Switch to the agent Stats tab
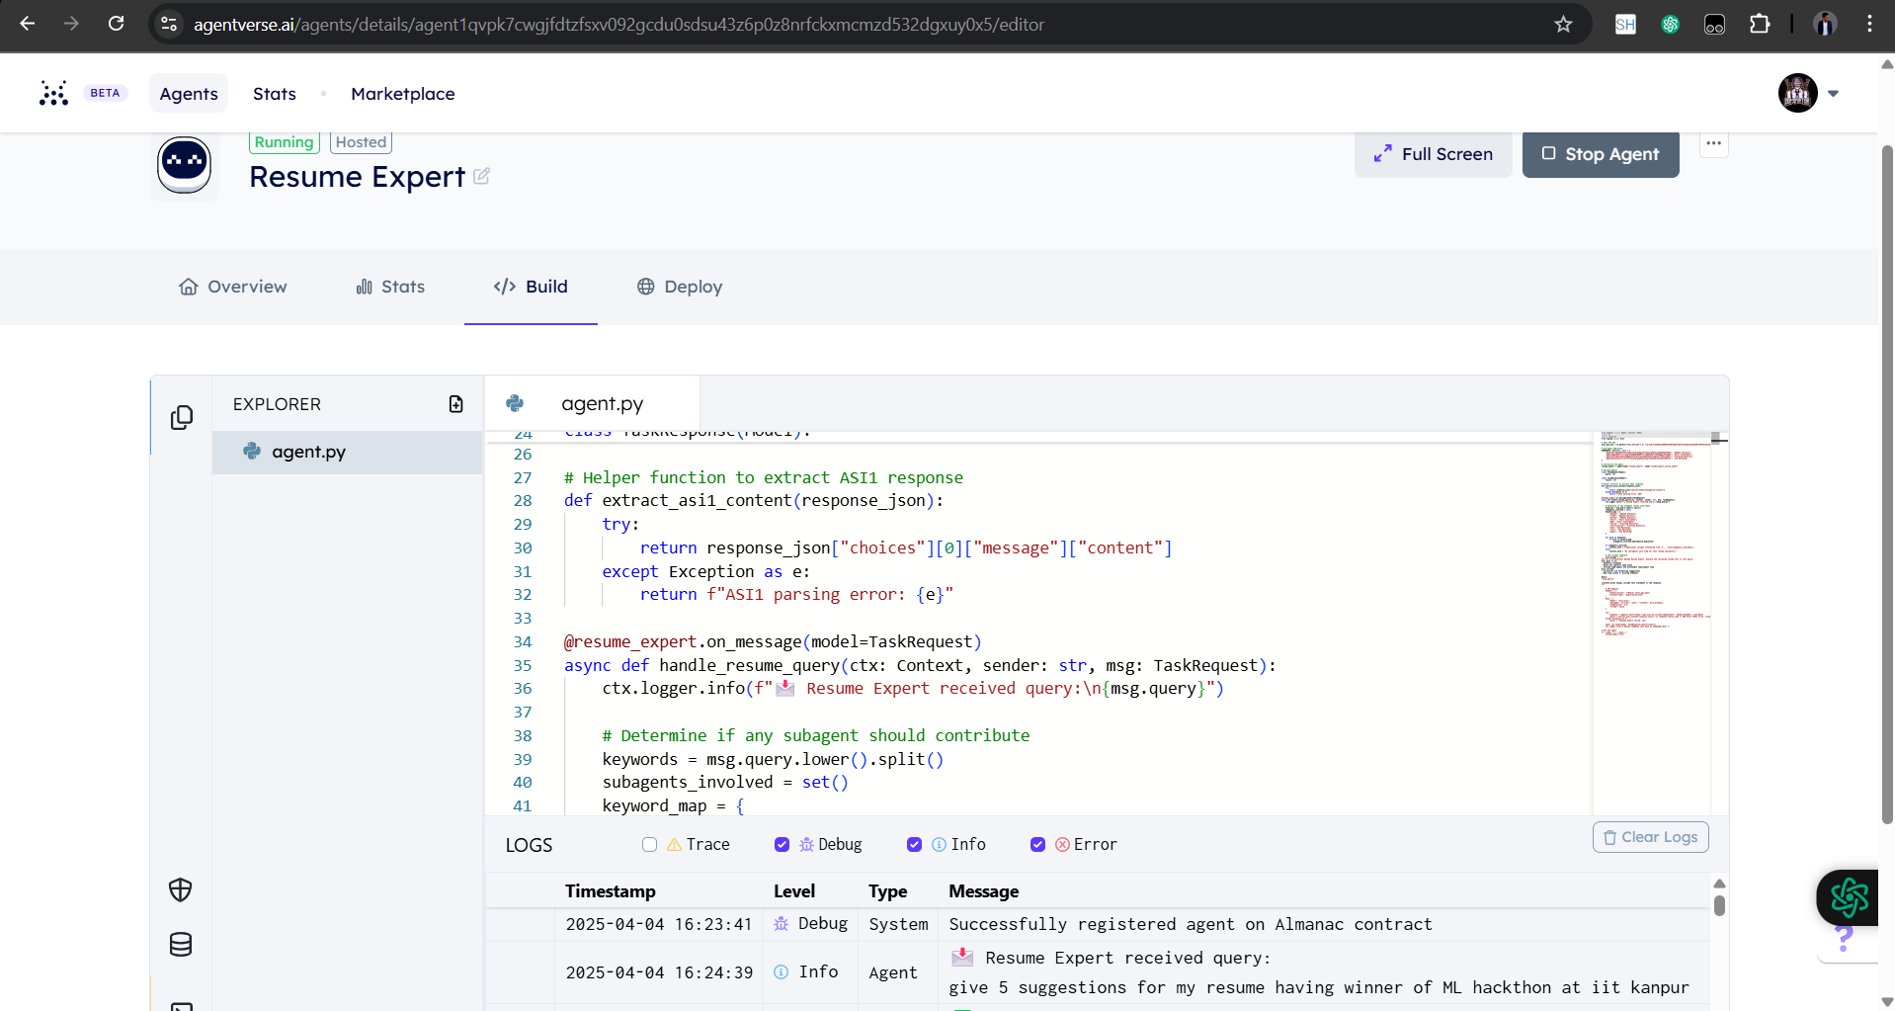Image resolution: width=1895 pixels, height=1011 pixels. click(390, 287)
